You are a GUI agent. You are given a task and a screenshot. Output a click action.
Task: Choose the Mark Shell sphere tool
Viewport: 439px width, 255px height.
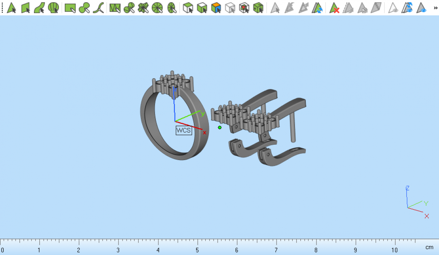pyautogui.click(x=53, y=8)
